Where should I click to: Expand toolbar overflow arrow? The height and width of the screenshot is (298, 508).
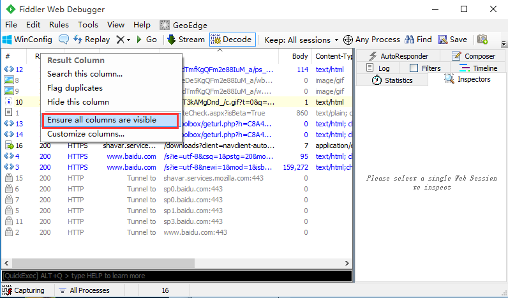tap(504, 43)
